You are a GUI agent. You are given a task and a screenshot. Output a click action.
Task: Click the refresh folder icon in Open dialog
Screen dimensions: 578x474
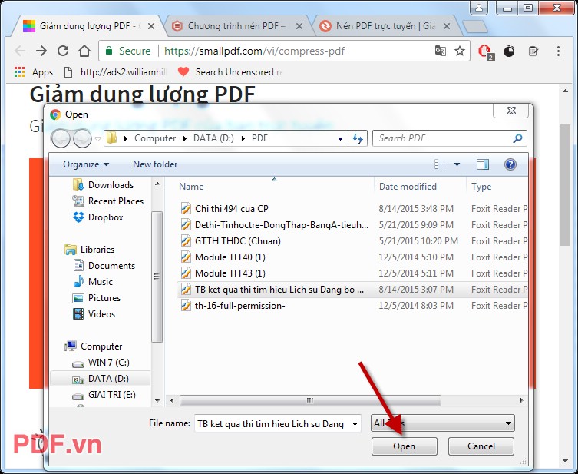point(358,138)
